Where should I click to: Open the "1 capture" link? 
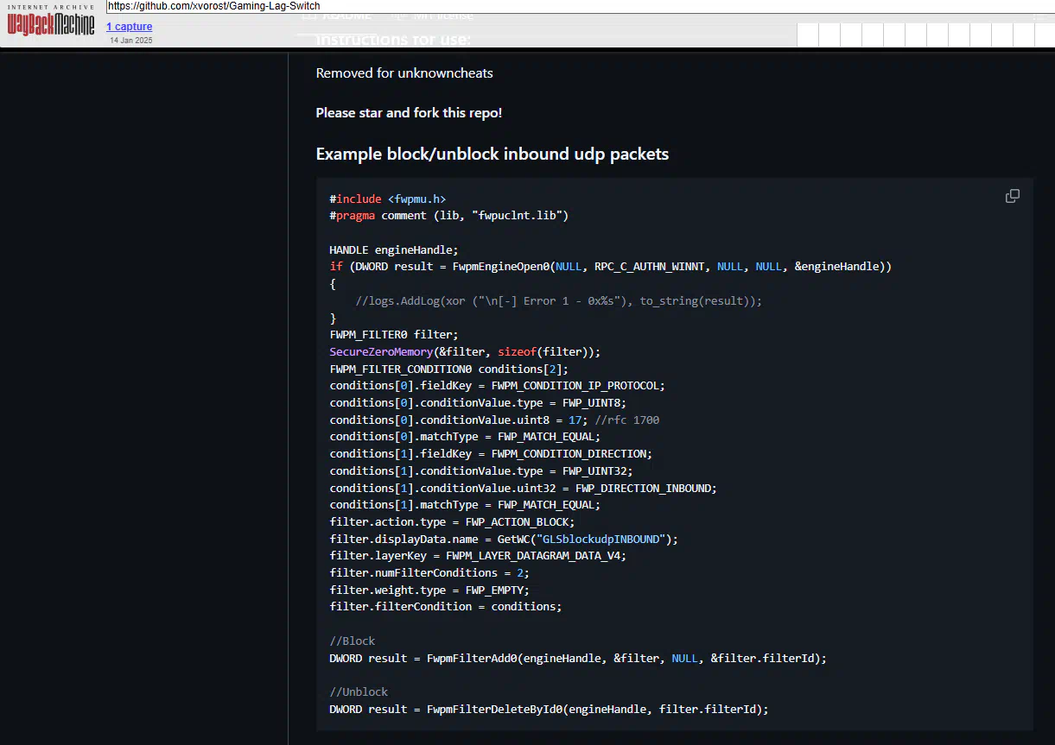[x=129, y=27]
